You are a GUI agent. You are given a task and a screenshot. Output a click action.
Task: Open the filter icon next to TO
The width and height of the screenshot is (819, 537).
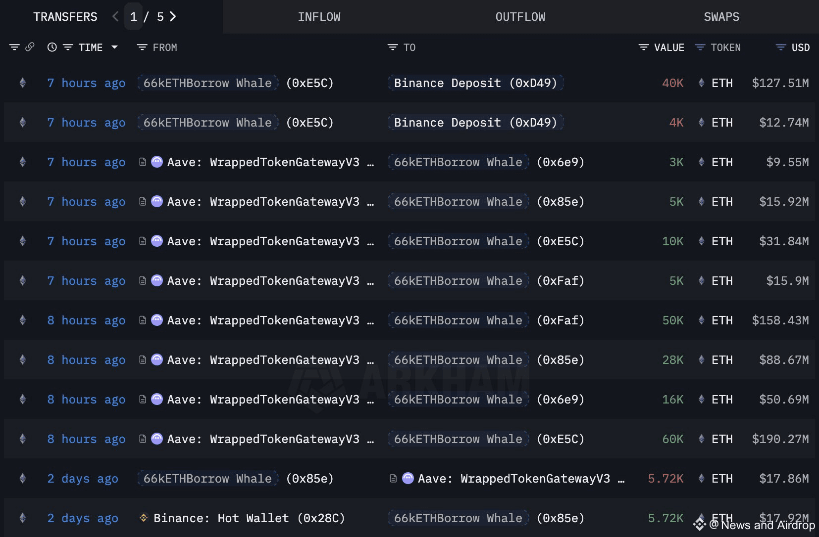(x=393, y=47)
